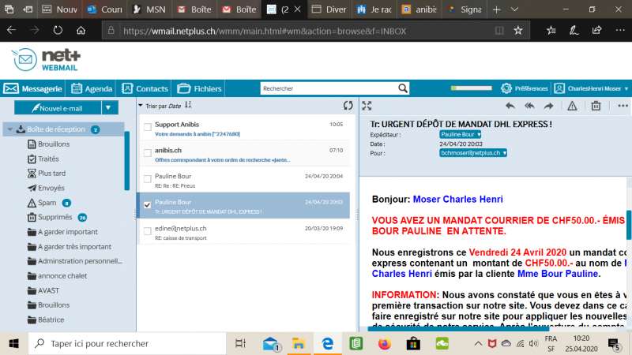The image size is (632, 355).
Task: Check the edine@netplus.ch email checkbox
Action: click(148, 231)
